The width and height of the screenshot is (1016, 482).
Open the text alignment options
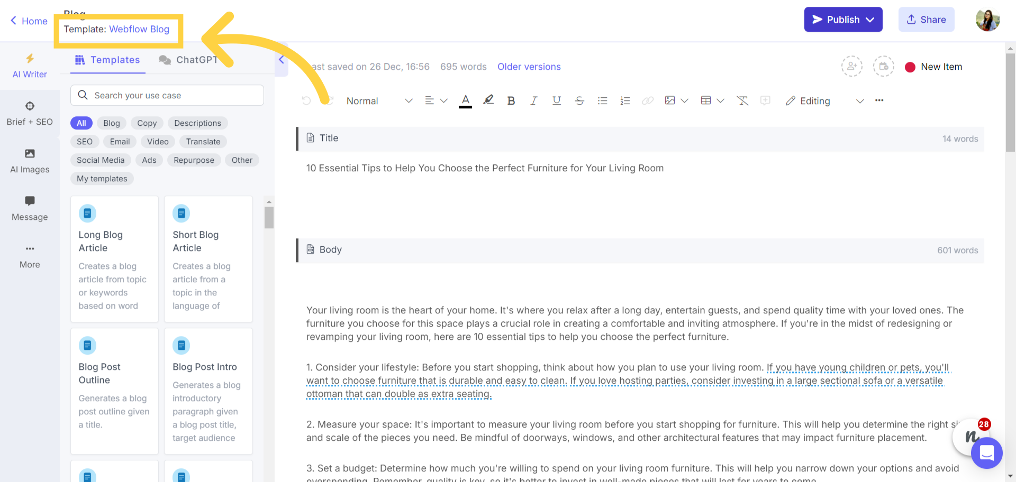click(x=436, y=100)
